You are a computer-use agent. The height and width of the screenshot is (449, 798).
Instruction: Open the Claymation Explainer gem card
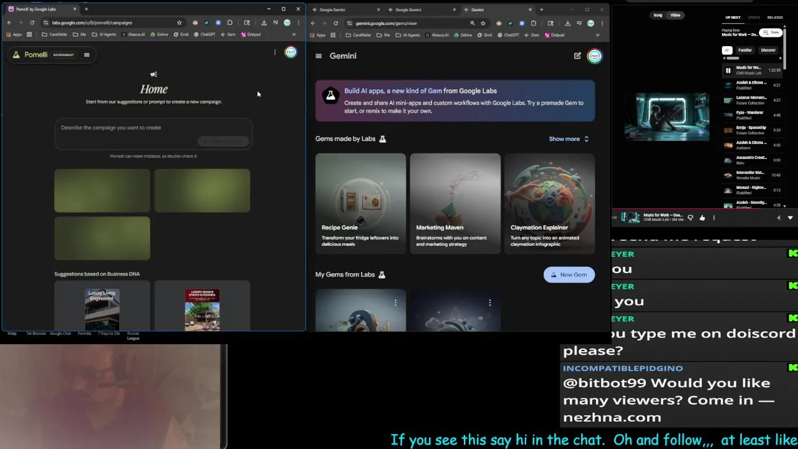click(x=550, y=203)
